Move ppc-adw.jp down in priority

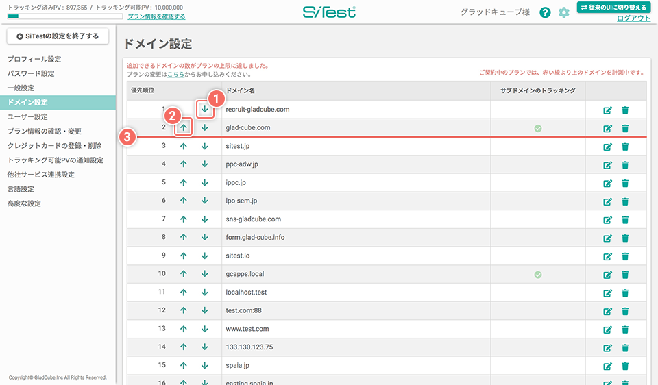pos(205,164)
